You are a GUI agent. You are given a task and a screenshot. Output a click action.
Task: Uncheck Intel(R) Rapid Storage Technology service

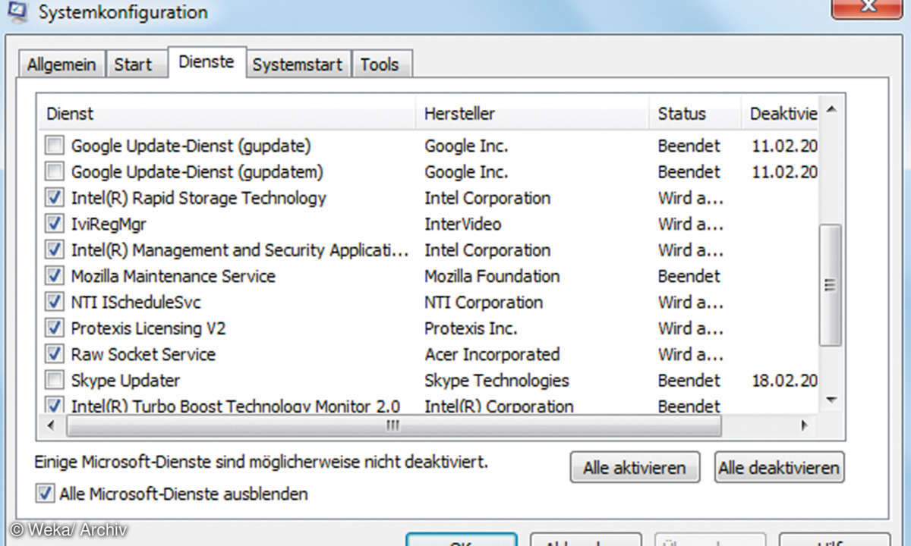pos(55,198)
